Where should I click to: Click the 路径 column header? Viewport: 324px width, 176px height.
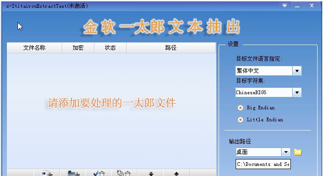(x=171, y=48)
